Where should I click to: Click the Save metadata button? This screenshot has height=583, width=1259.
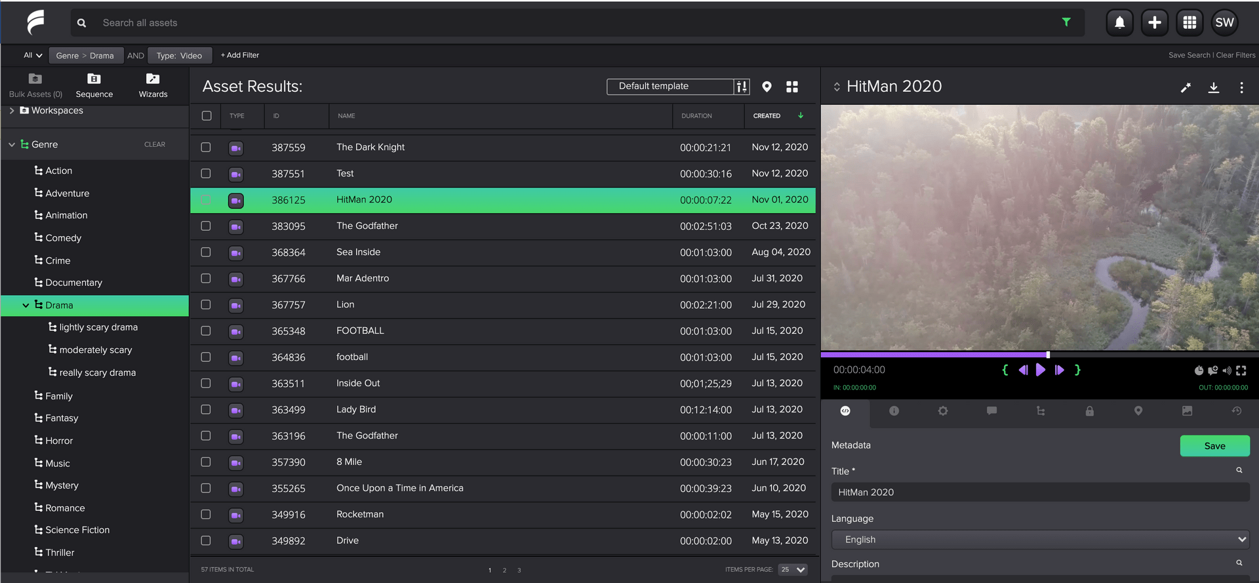click(x=1214, y=446)
